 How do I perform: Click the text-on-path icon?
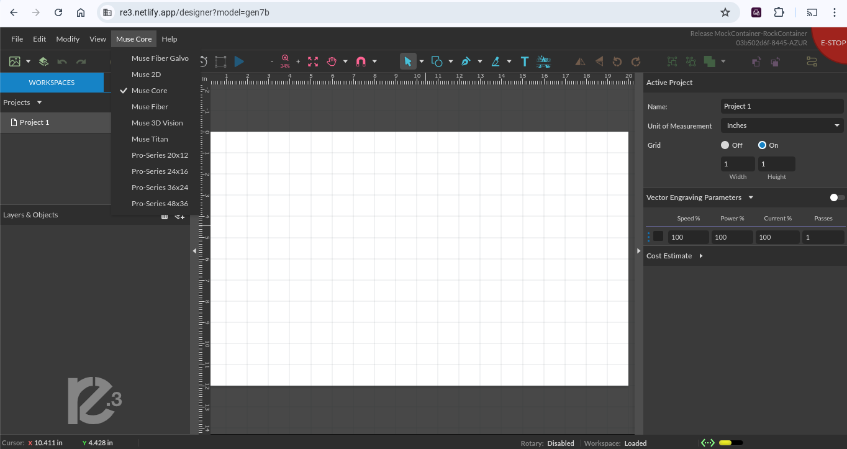pyautogui.click(x=544, y=61)
